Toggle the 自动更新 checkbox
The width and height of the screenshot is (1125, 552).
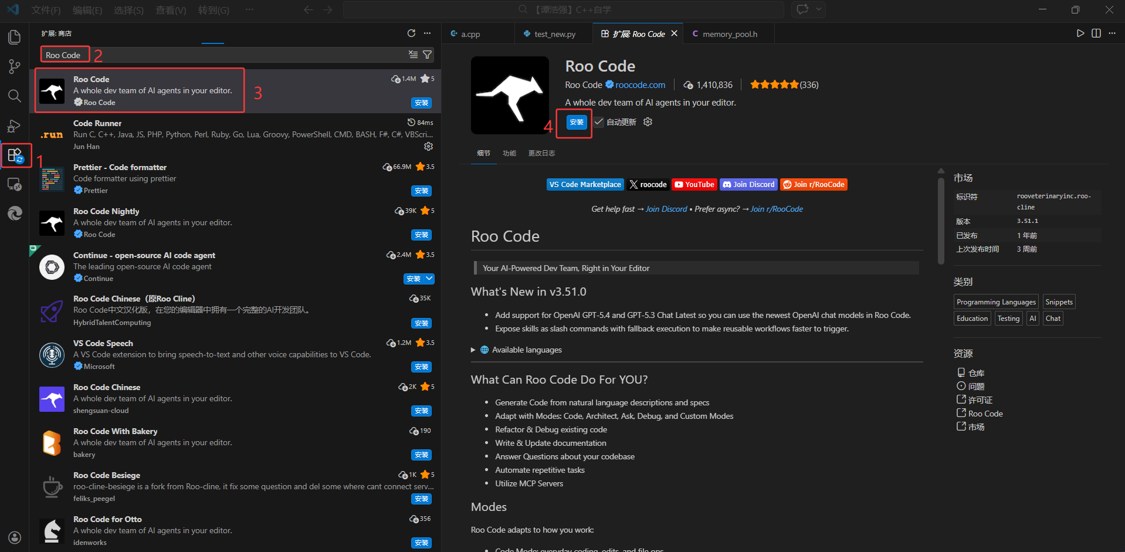(598, 122)
